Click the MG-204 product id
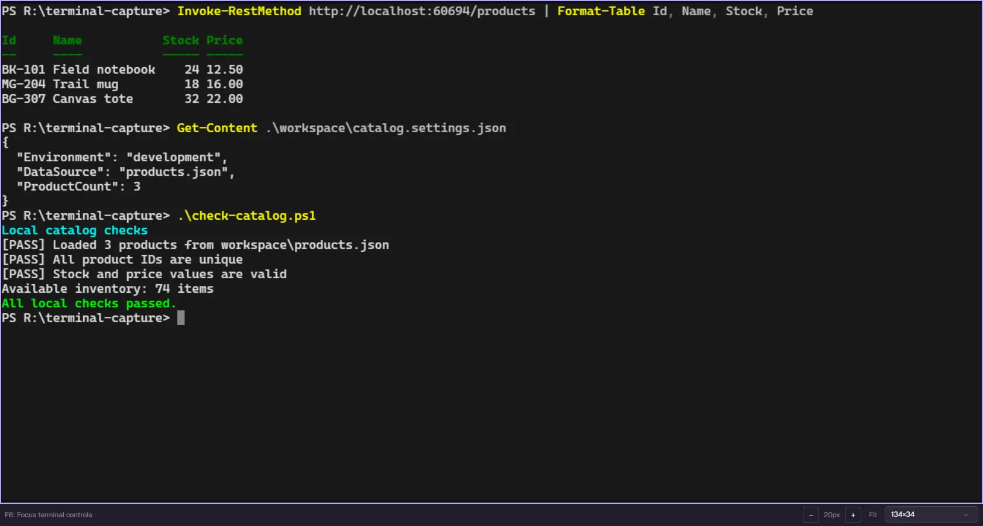 23,84
